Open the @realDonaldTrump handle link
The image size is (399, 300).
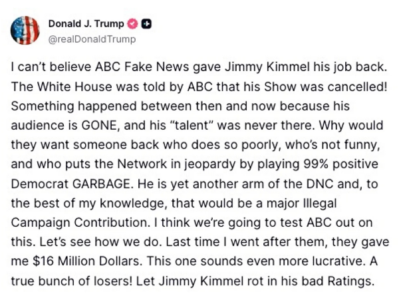point(92,39)
